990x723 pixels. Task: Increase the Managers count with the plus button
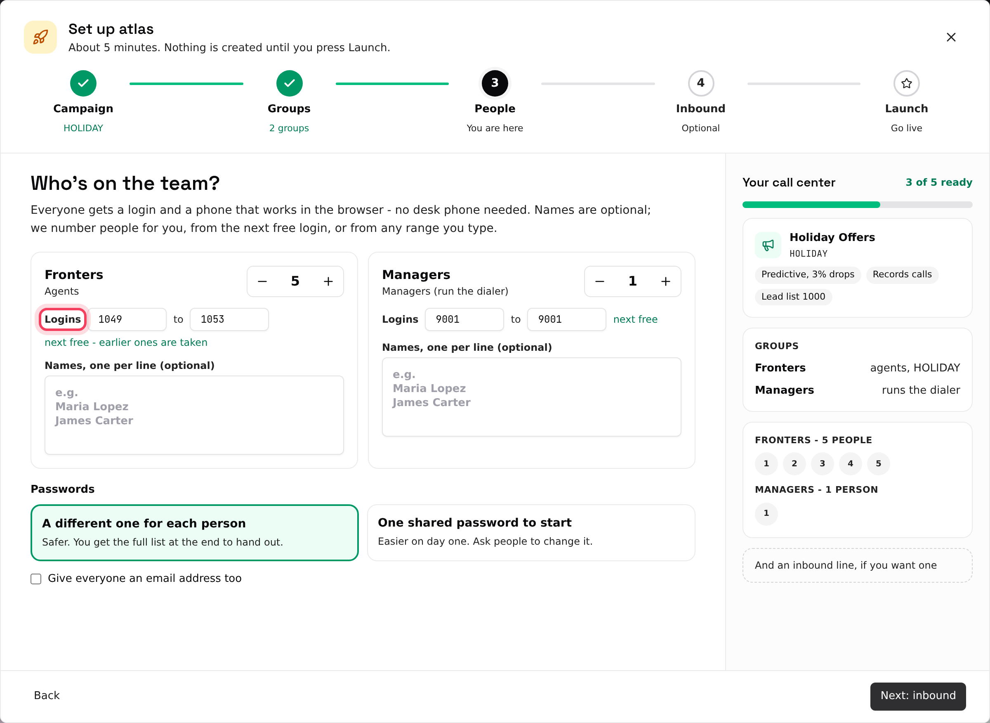(665, 281)
